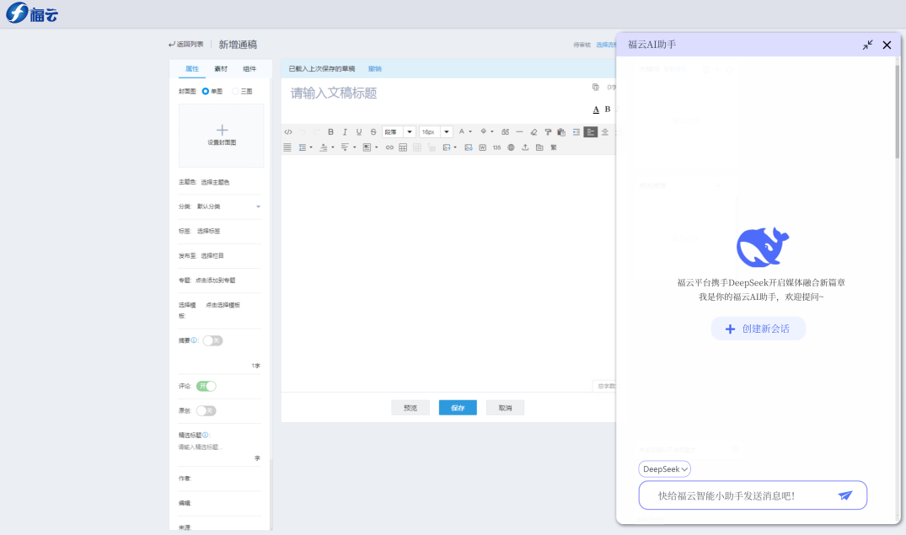Click 创建新会话 button

(x=758, y=329)
